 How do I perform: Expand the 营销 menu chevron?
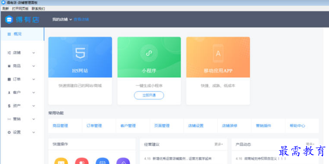click(x=33, y=119)
